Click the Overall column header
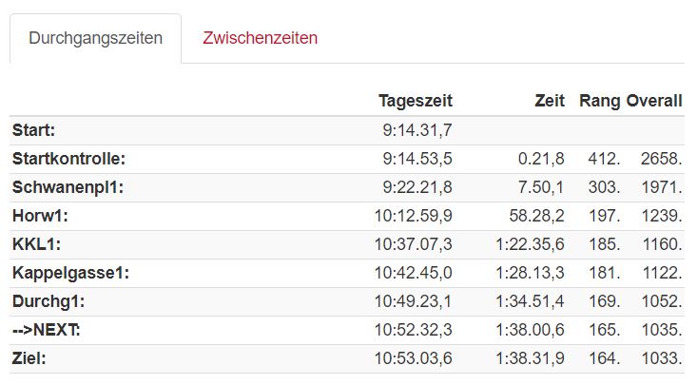 pos(654,101)
